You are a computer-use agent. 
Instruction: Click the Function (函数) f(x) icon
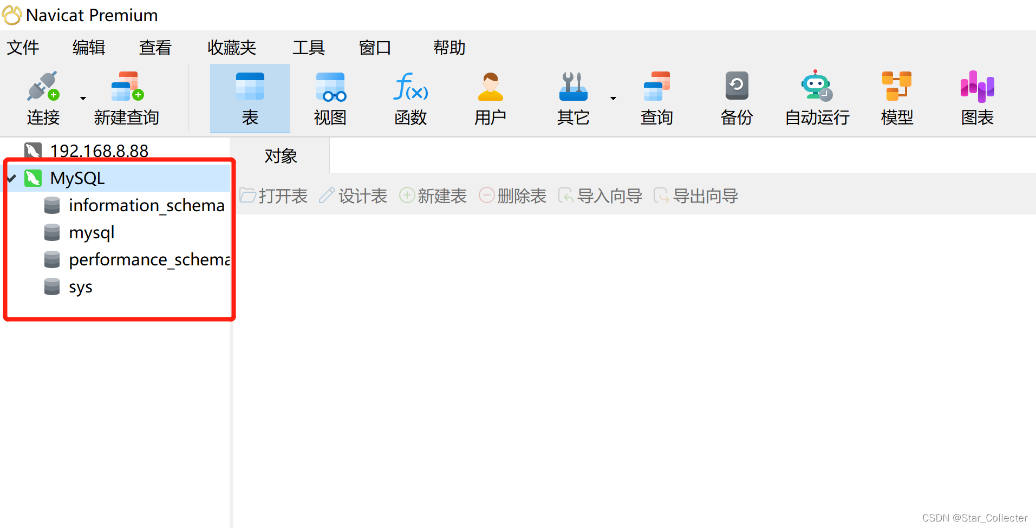[x=411, y=87]
